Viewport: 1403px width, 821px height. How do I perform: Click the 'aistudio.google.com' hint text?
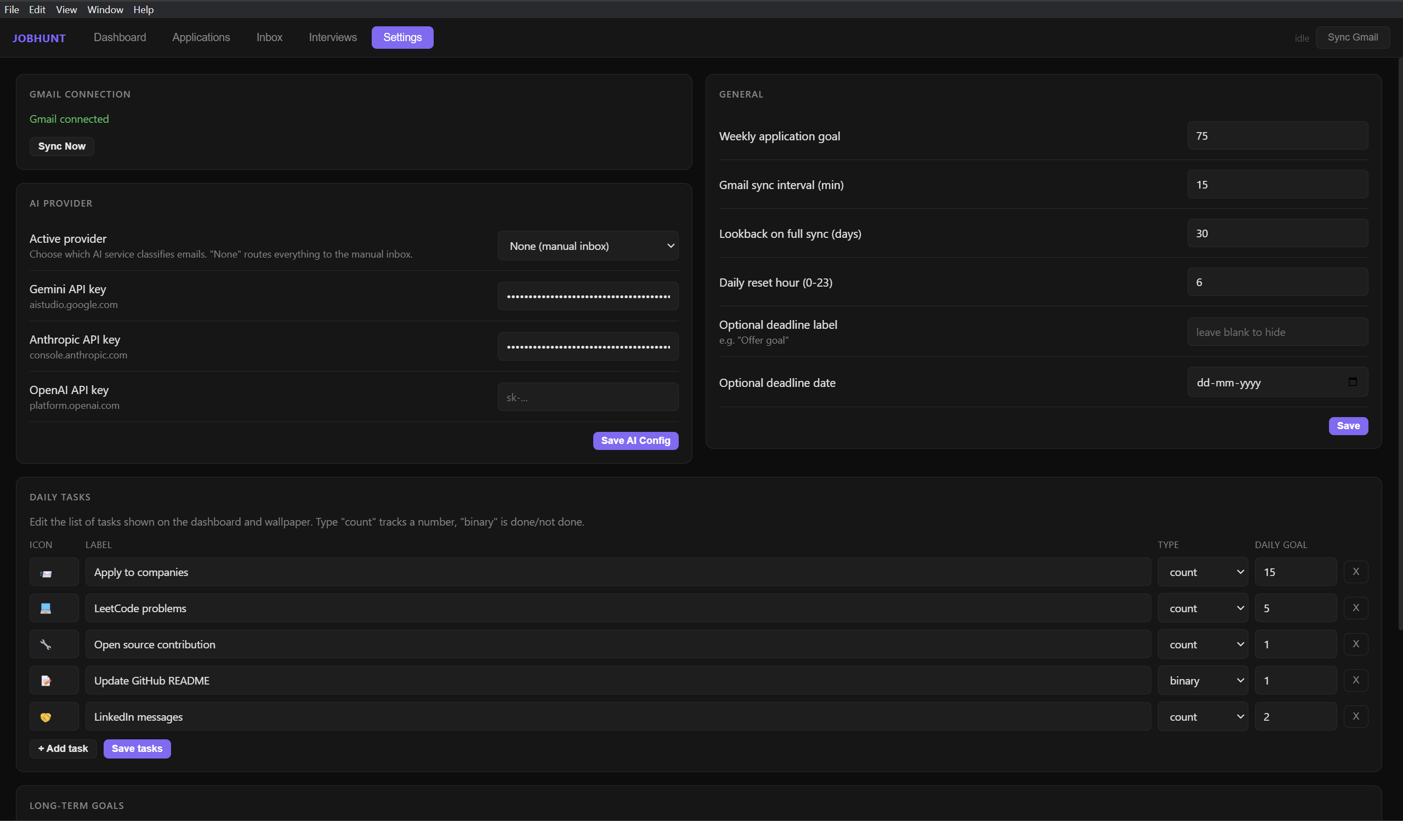pos(73,305)
